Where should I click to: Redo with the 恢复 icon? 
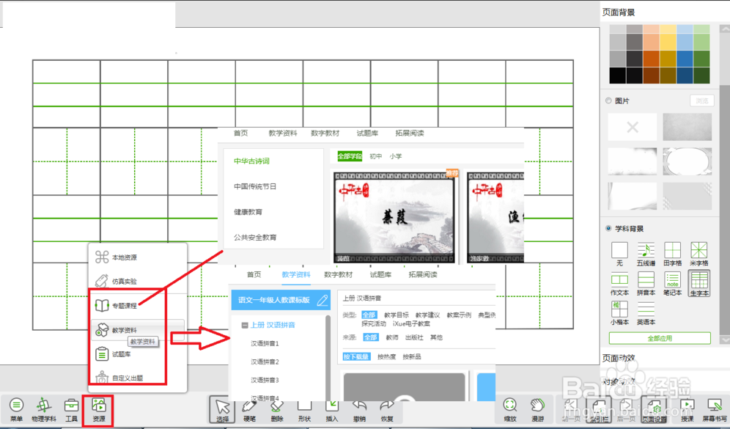point(387,409)
